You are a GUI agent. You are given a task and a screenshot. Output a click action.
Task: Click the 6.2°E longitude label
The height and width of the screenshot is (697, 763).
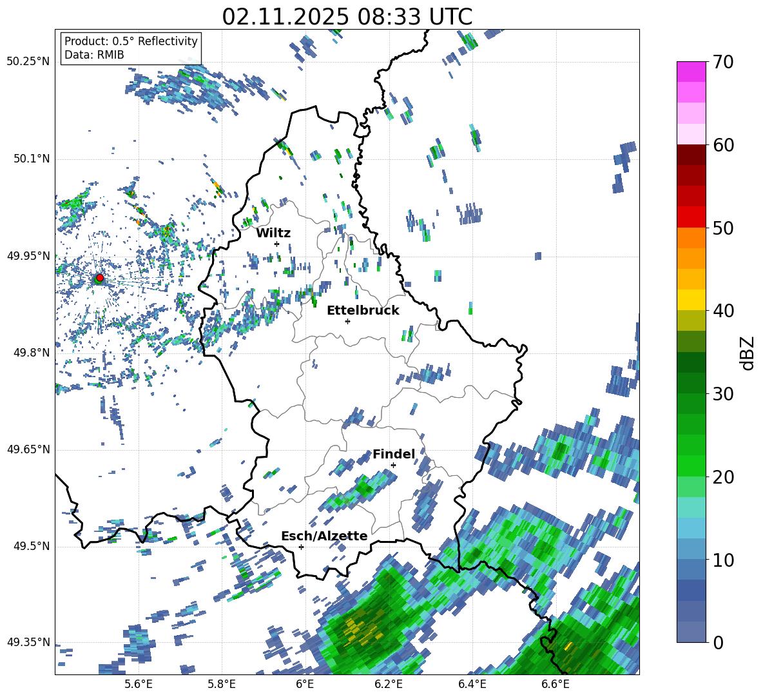tap(389, 684)
